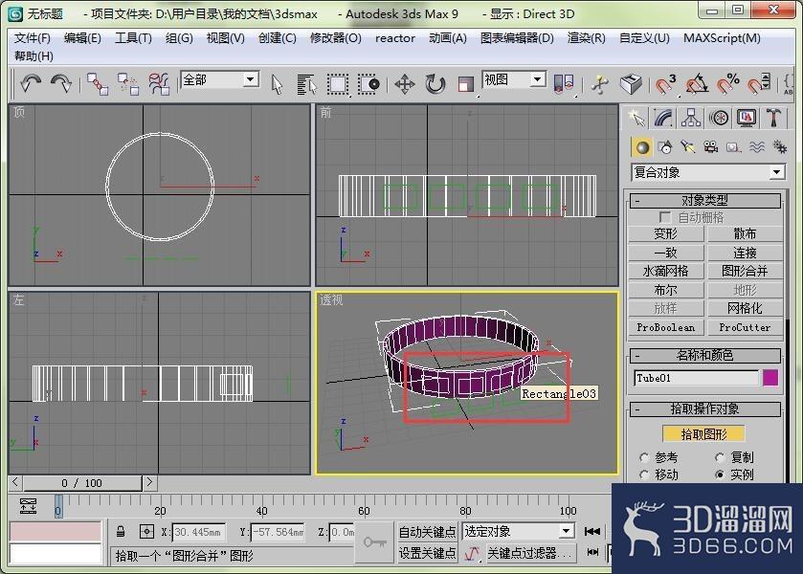Select the Space Warps category icon
Image resolution: width=803 pixels, height=574 pixels.
point(757,147)
